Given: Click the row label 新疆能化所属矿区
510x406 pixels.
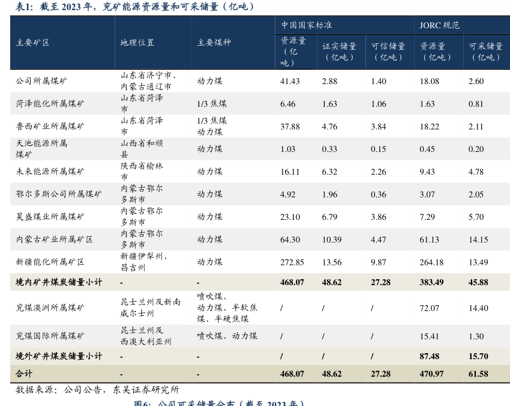Looking at the screenshot, I should [x=50, y=262].
